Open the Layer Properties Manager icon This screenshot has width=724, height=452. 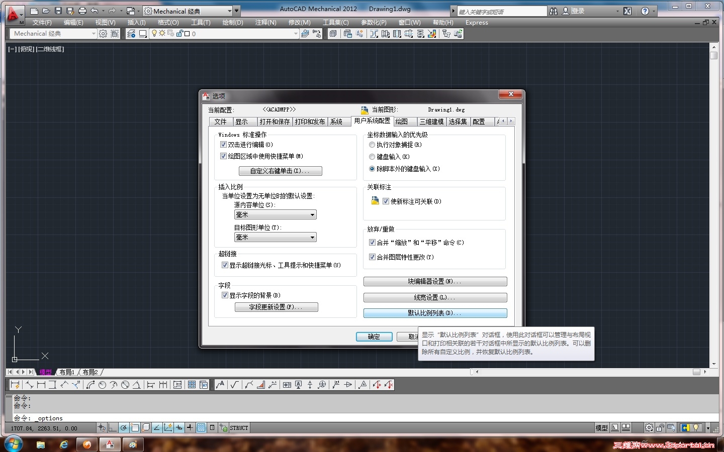coord(131,34)
